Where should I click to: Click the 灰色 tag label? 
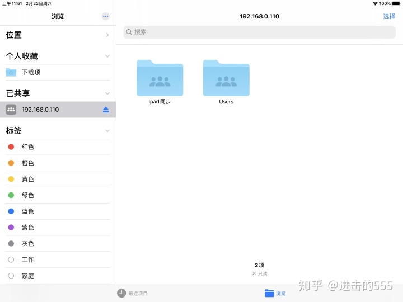coord(28,243)
